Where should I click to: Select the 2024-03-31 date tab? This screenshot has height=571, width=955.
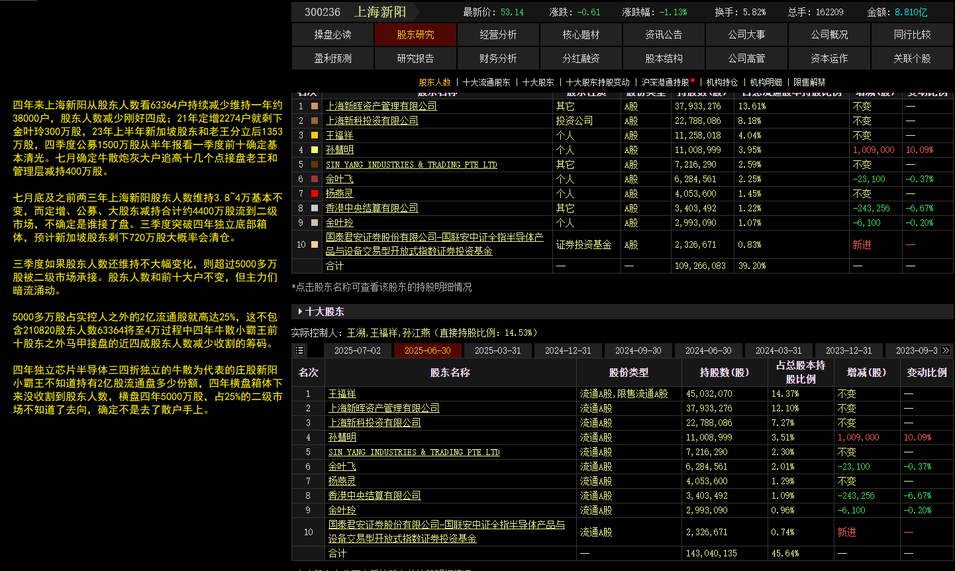pos(779,350)
